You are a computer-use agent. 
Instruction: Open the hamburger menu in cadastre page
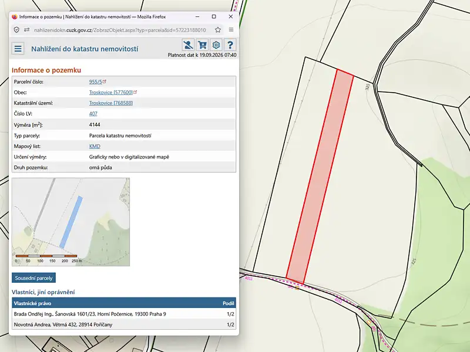(18, 49)
